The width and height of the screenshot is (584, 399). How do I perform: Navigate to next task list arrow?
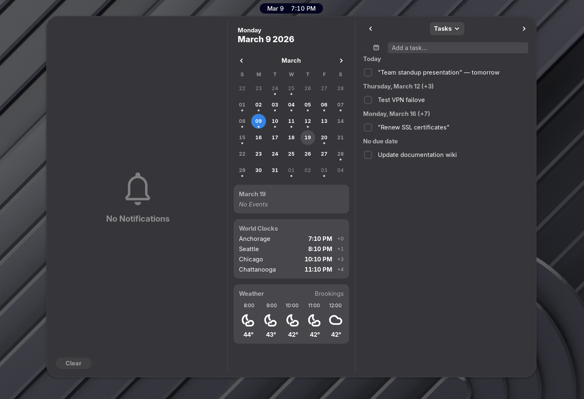pos(524,29)
